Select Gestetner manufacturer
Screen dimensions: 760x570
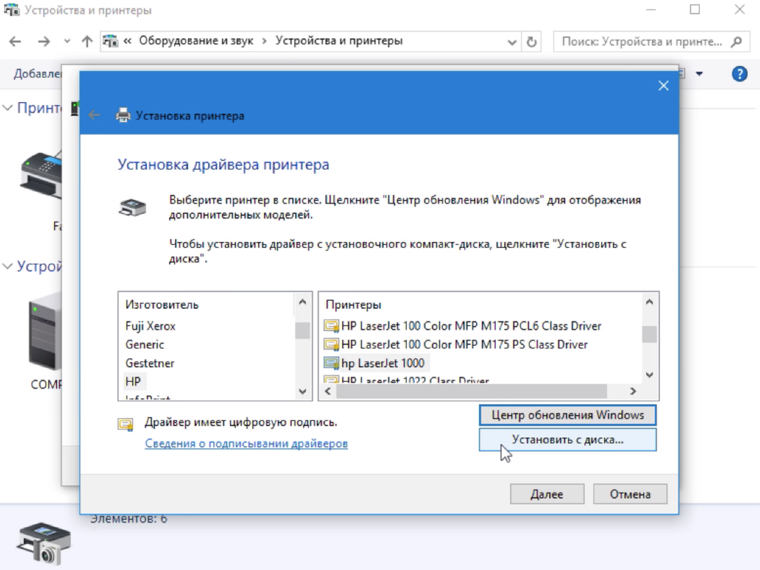[x=149, y=364]
